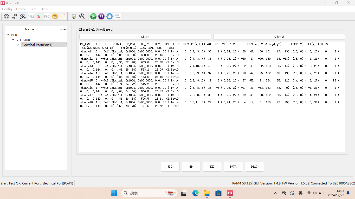This screenshot has width=355, height=199.
Task: Collapse the VIT-8400 tree node
Action: click(13, 40)
